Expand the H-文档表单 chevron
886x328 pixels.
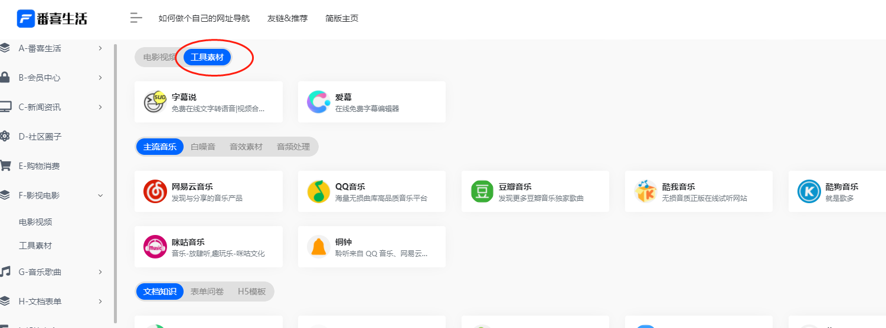[x=100, y=301]
